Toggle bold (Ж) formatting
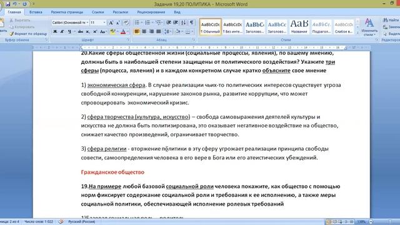The height and width of the screenshot is (225, 400). 55,32
